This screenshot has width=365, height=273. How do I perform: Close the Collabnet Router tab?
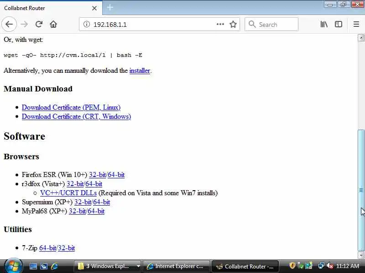pos(94,8)
